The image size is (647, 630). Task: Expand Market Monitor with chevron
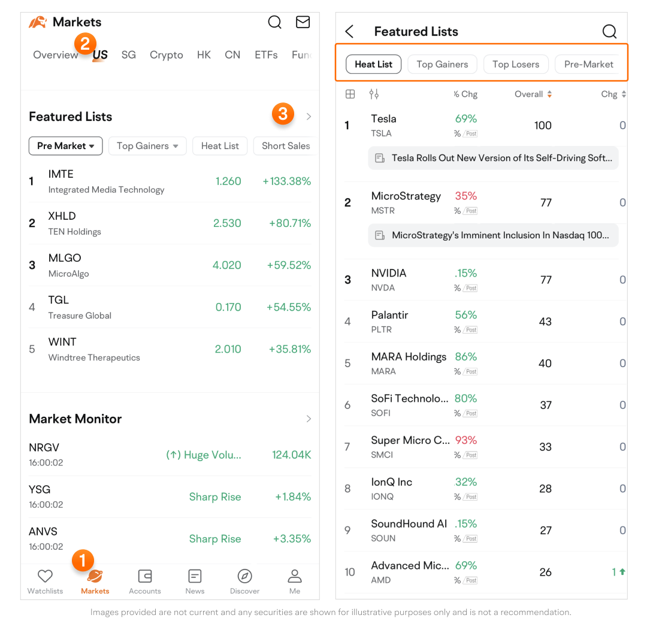pyautogui.click(x=309, y=419)
